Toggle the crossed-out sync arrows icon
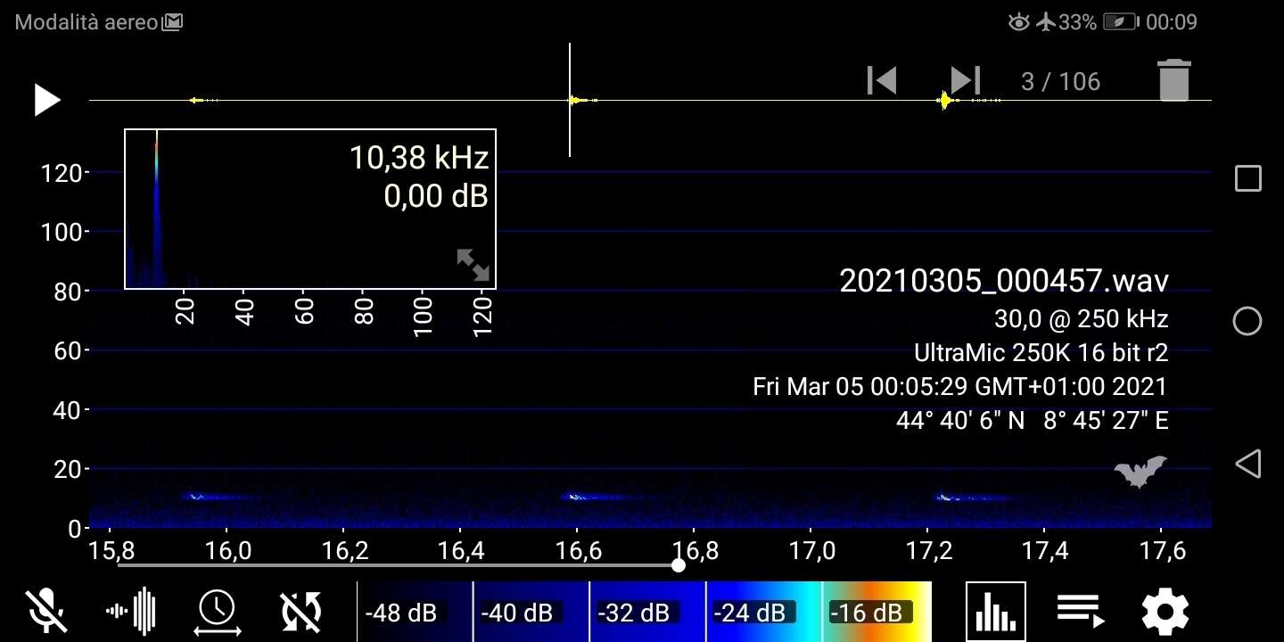Screen dimensions: 1284x642 tap(301, 611)
